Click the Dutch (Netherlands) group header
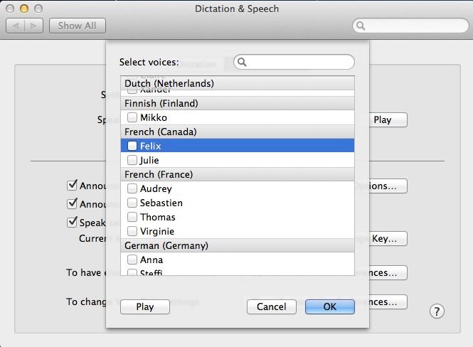 click(x=238, y=83)
